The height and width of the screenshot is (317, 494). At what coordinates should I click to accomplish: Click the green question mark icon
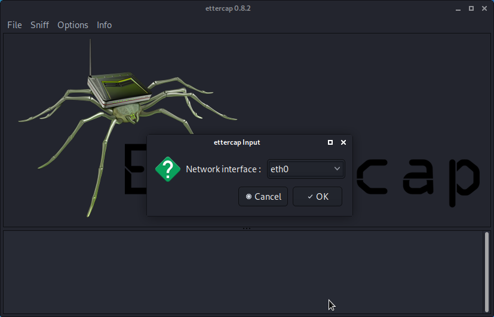click(168, 169)
